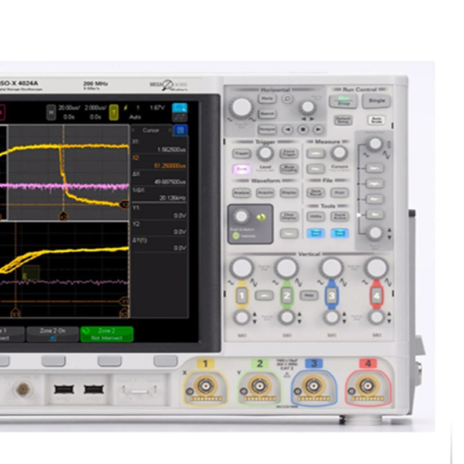Screen dimensions: 464x464
Task: Push the Navigate button
Action: point(267,129)
